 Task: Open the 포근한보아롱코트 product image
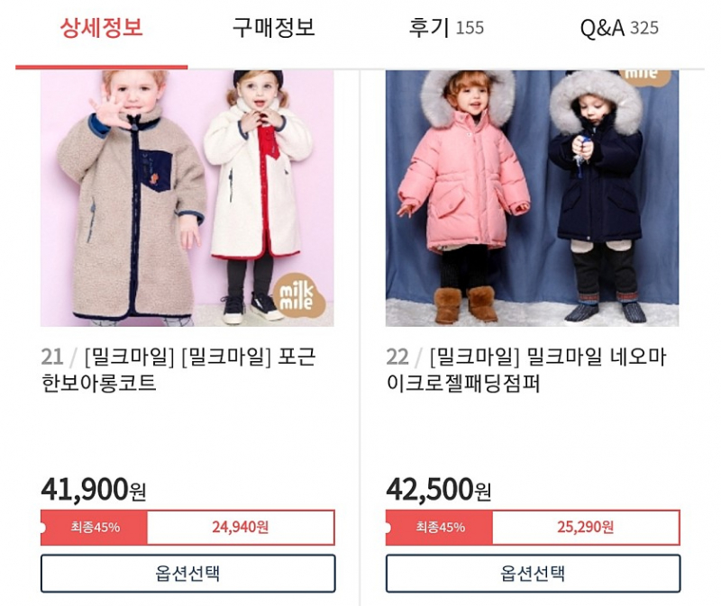[x=187, y=198]
